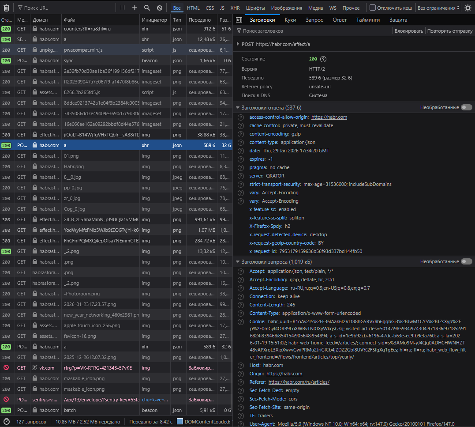Click tracking shield icon beside vk.com
The width and height of the screenshot is (475, 427).
click(35, 367)
